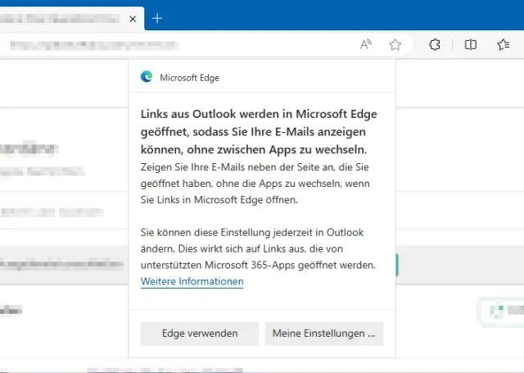Add this page to favorites with star icon
Viewport: 524px width, 373px height.
point(395,45)
